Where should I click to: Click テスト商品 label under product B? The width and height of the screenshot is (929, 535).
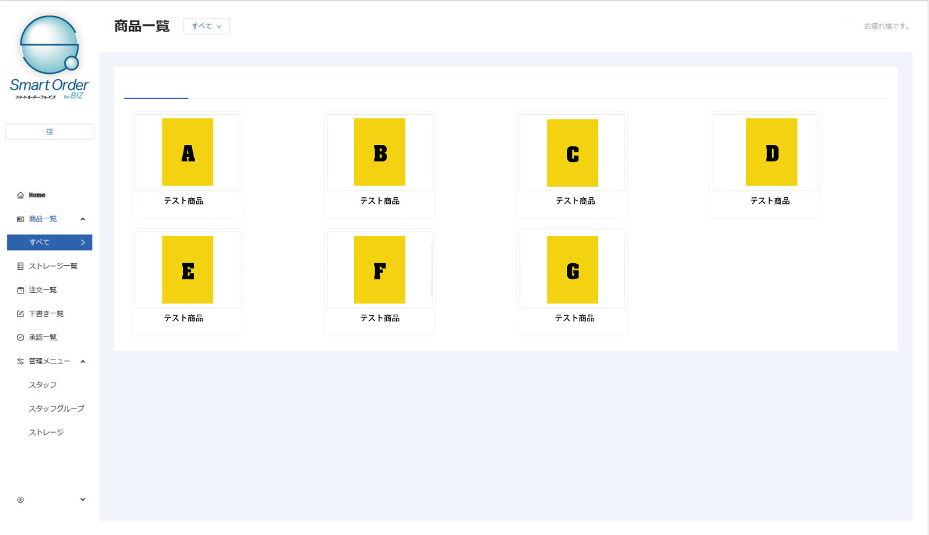380,201
